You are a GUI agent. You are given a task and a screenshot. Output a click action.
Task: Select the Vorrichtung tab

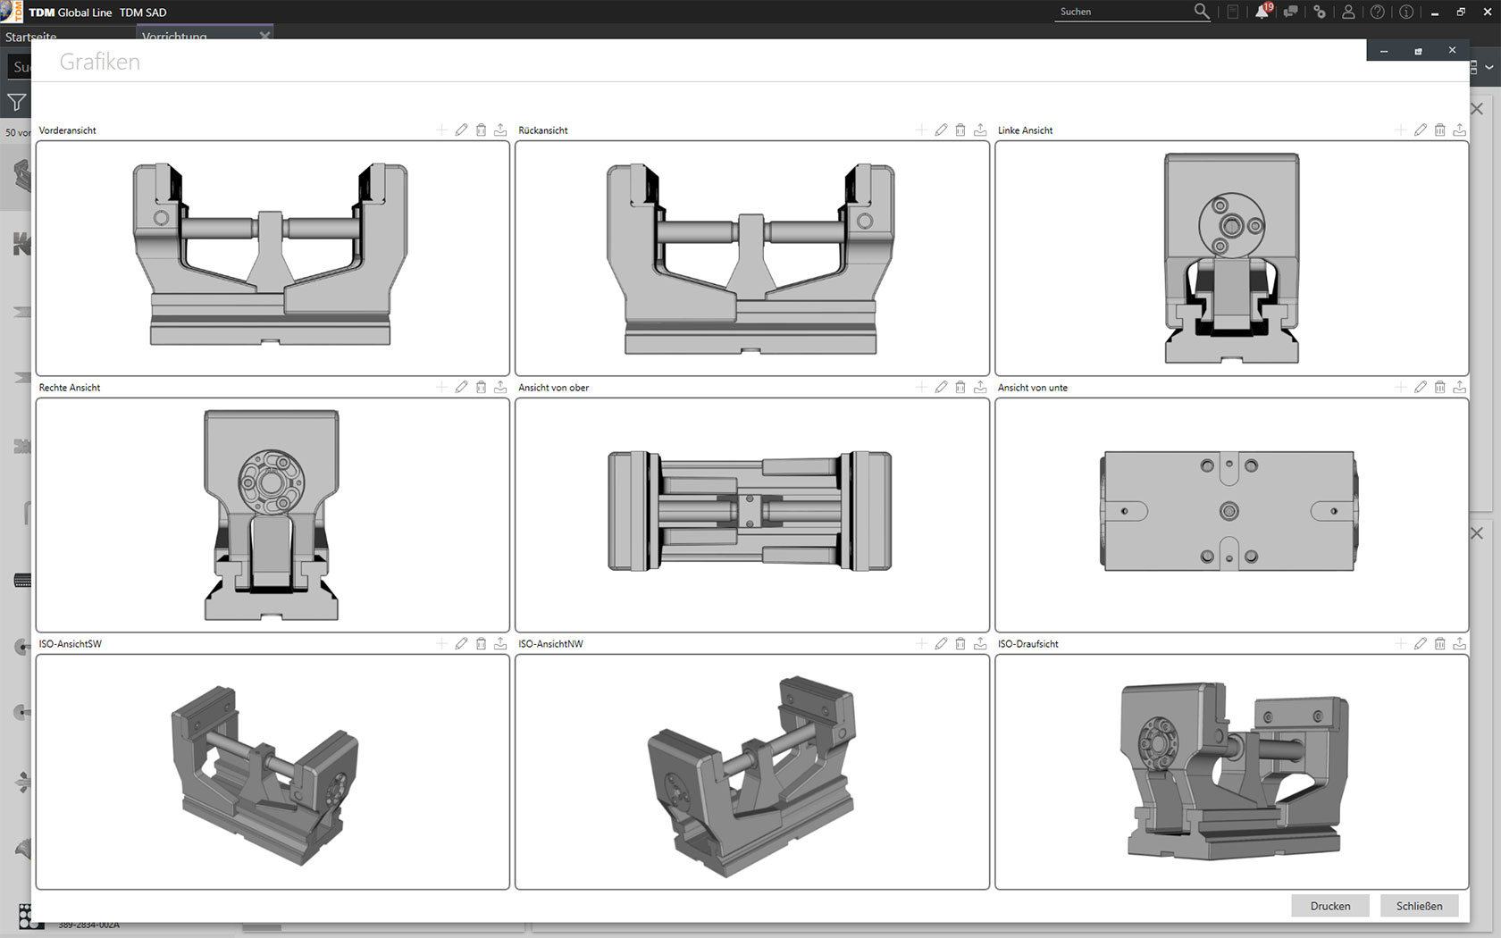pyautogui.click(x=174, y=35)
